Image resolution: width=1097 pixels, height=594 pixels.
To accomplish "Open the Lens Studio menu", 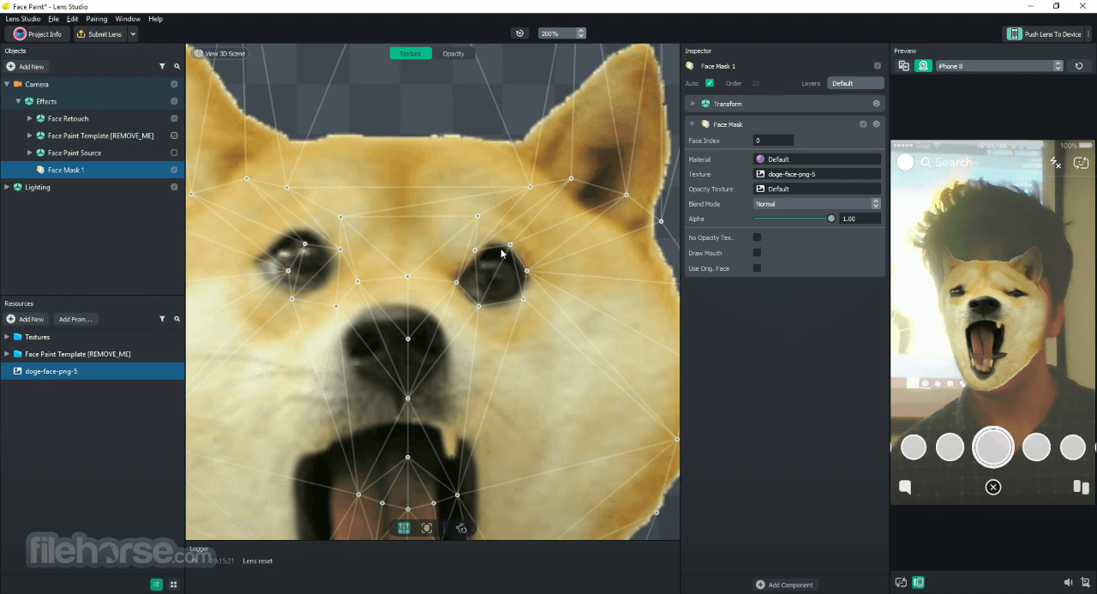I will [x=23, y=19].
